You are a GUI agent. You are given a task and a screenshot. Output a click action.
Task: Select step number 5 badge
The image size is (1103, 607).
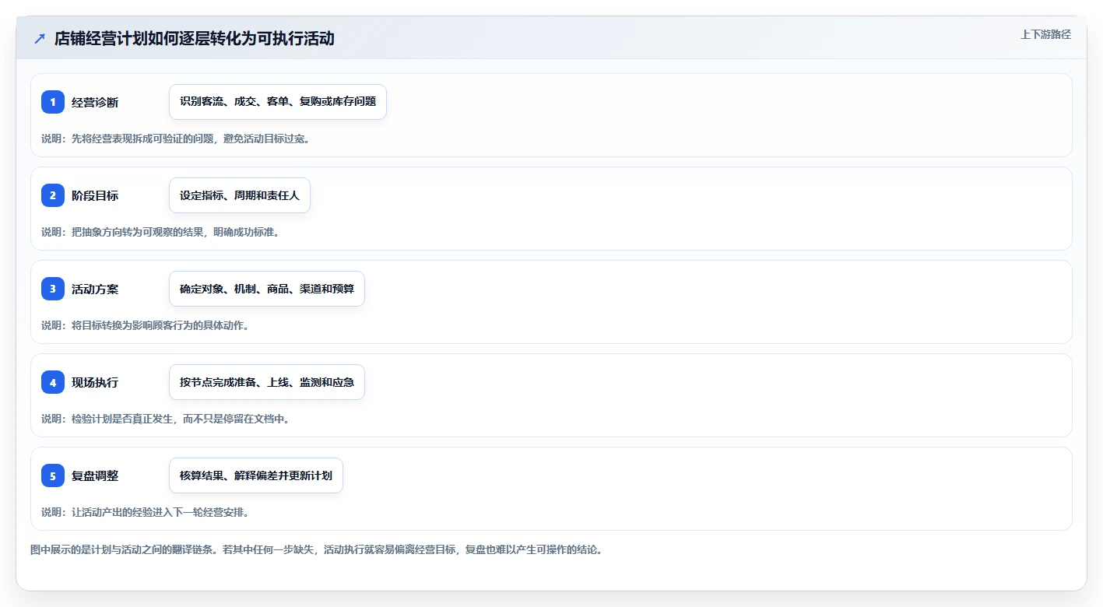point(53,475)
